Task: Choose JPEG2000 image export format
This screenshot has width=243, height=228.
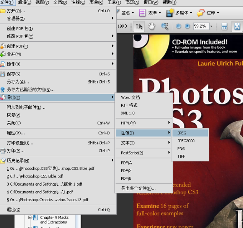Action: pos(190,141)
